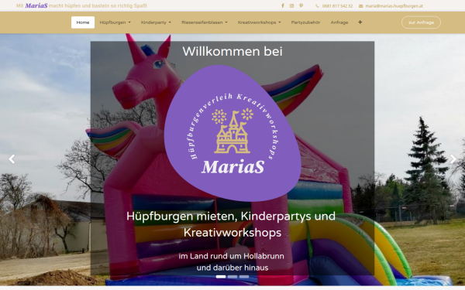Open the Anfrage menu item
Viewport: 465px width, 290px height.
point(339,22)
